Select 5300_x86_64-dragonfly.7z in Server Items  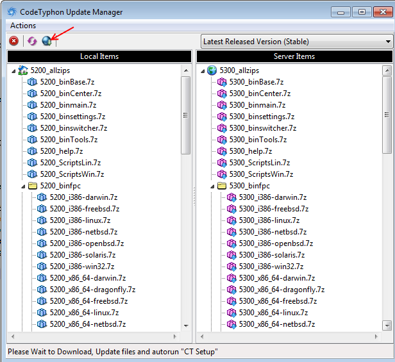pos(282,290)
